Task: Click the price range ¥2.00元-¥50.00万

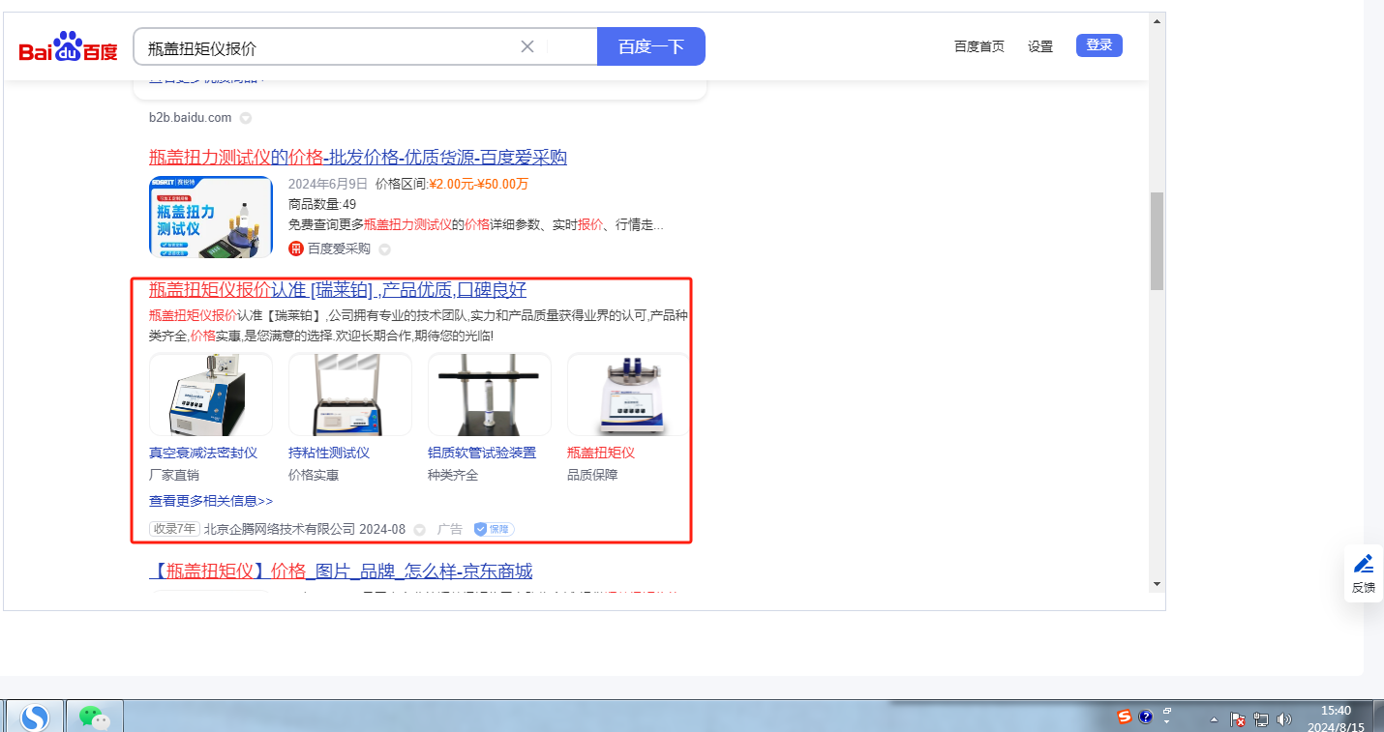Action: pyautogui.click(x=478, y=184)
